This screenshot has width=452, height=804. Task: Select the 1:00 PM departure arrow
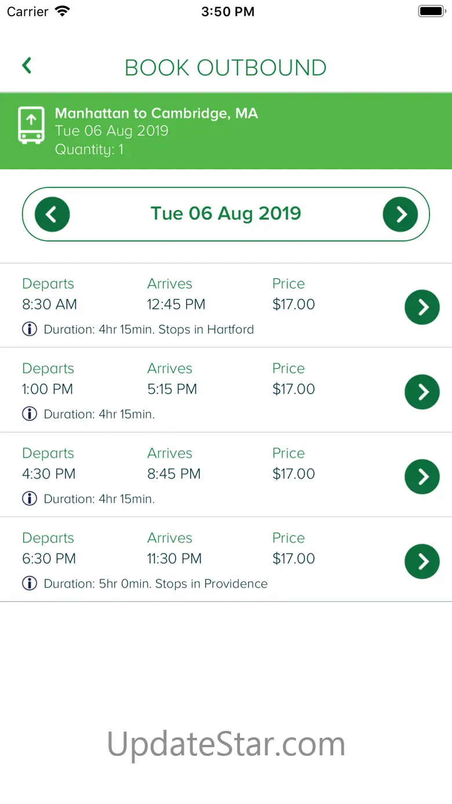422,392
